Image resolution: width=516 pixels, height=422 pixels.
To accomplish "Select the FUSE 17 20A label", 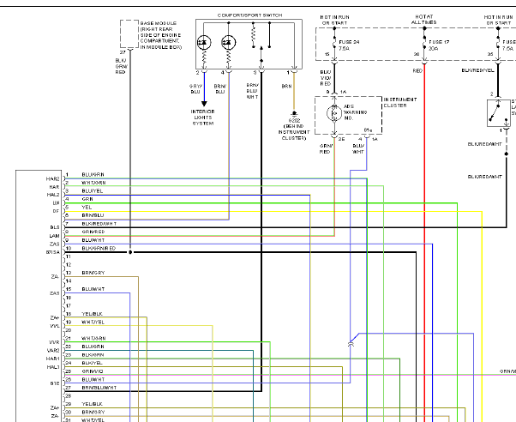I will (439, 45).
